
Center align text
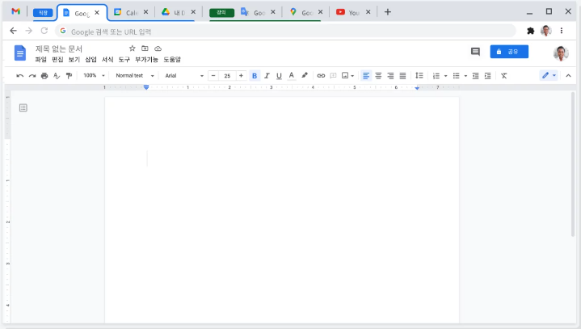(x=378, y=76)
